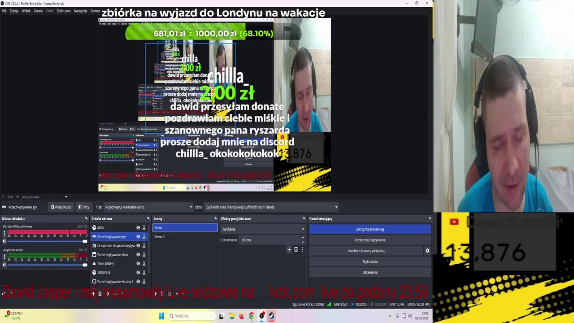Lock the Urządzenie do przechwytywania source
This screenshot has width=574, height=323.
tap(144, 246)
